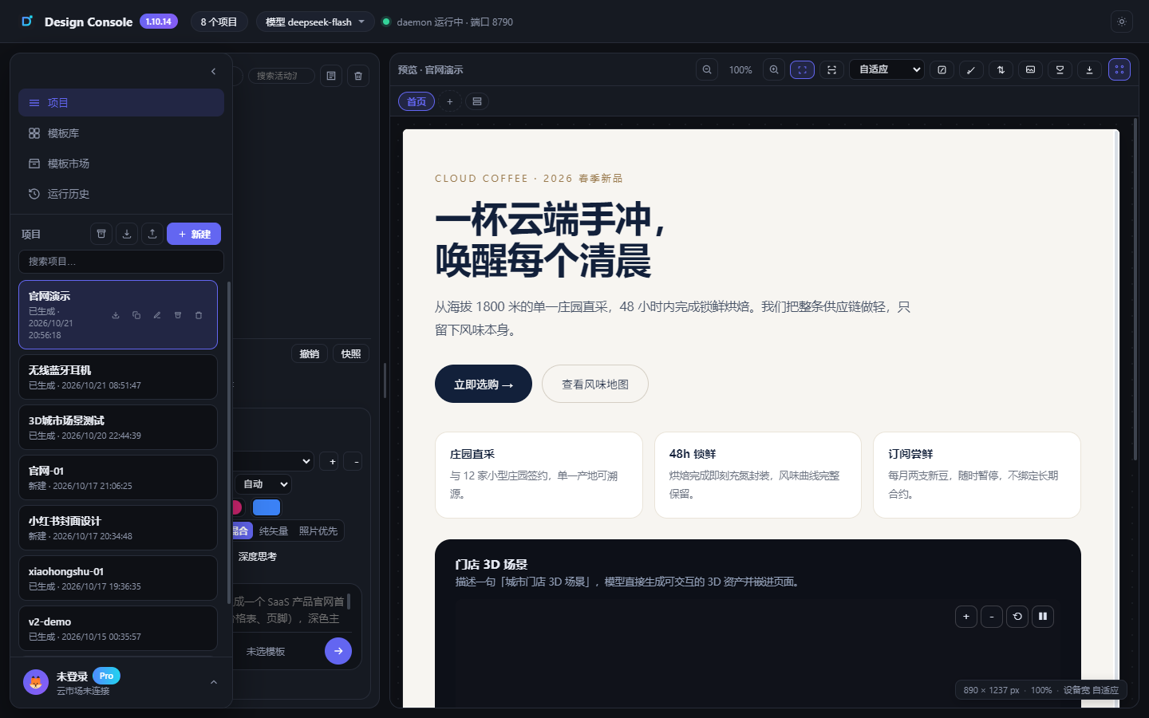The height and width of the screenshot is (718, 1149).
Task: Rename 官网演示 project with pencil icon
Action: click(x=157, y=315)
